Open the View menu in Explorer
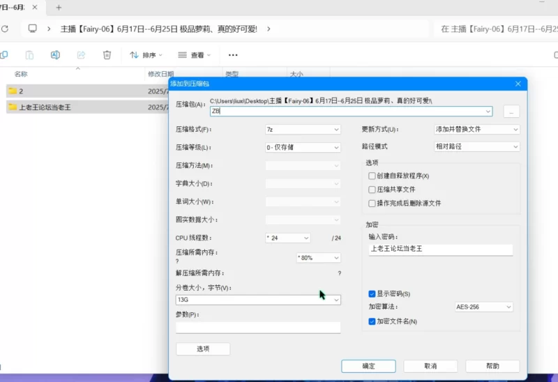Image resolution: width=558 pixels, height=382 pixels. click(x=195, y=55)
